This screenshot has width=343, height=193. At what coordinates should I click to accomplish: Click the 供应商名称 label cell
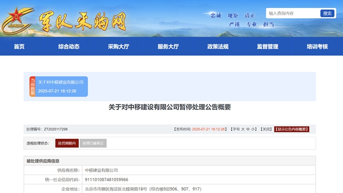point(53,170)
